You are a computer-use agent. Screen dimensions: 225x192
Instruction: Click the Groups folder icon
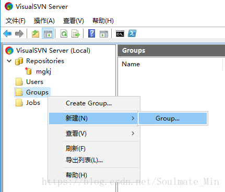(19, 92)
